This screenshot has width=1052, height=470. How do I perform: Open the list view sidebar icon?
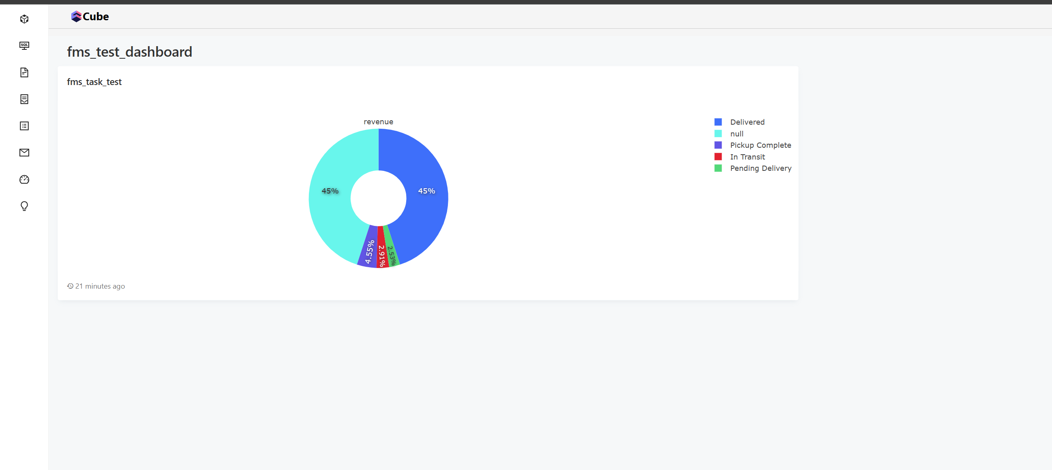pos(24,126)
